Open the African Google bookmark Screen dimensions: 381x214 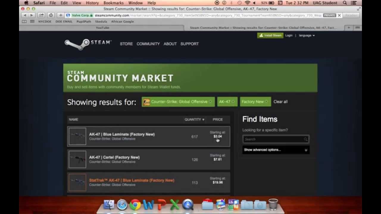[x=122, y=22]
